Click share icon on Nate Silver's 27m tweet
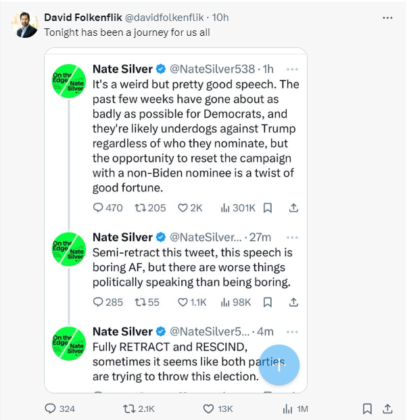Viewport: 407px width, 420px height. pos(293,302)
